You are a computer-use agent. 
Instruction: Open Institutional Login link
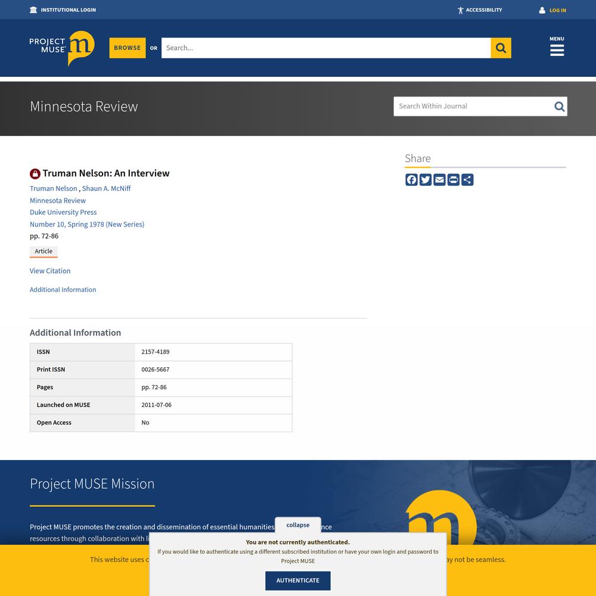[68, 10]
